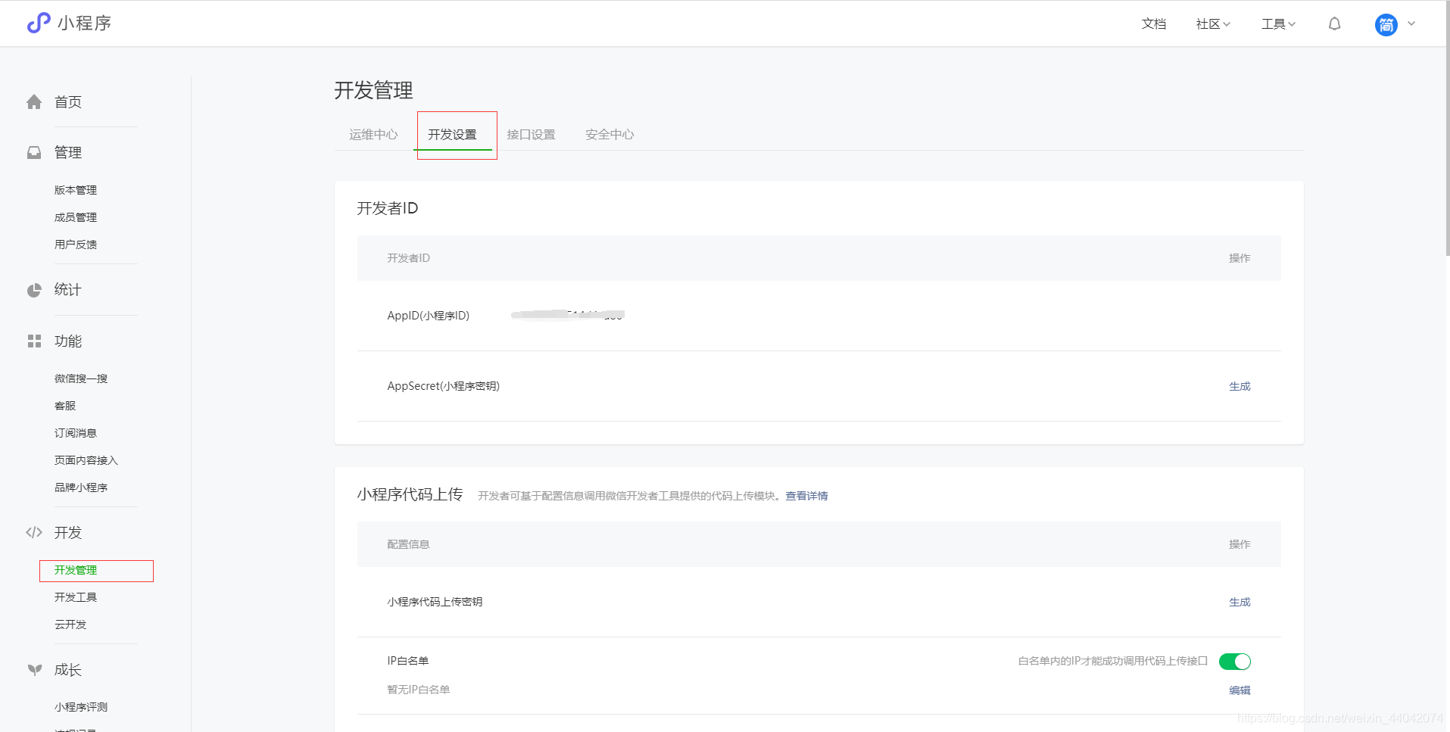The image size is (1450, 732).
Task: Generate the AppSecret with 生成 link
Action: (x=1240, y=387)
